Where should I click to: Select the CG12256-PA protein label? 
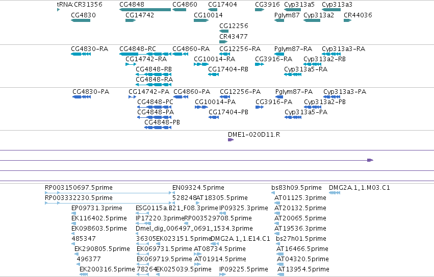click(240, 92)
